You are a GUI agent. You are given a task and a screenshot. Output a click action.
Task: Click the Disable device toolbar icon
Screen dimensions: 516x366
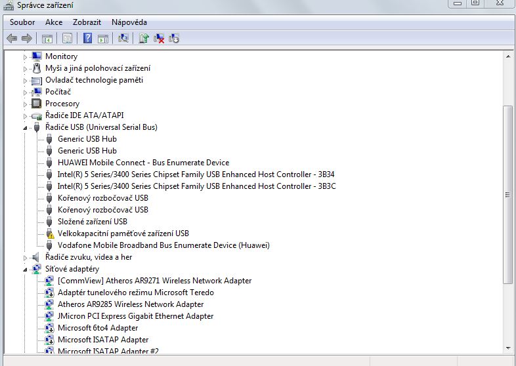[x=174, y=39]
